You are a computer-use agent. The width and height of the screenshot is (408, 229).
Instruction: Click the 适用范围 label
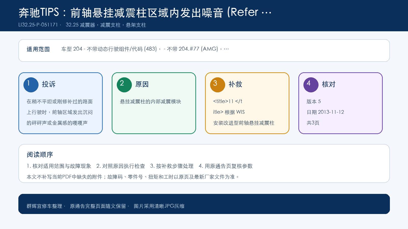[38, 49]
